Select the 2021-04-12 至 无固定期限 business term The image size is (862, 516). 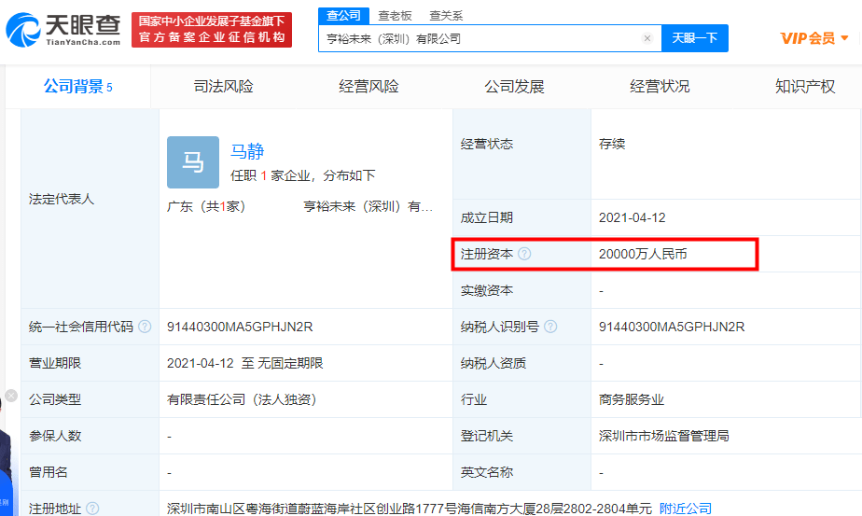[245, 363]
